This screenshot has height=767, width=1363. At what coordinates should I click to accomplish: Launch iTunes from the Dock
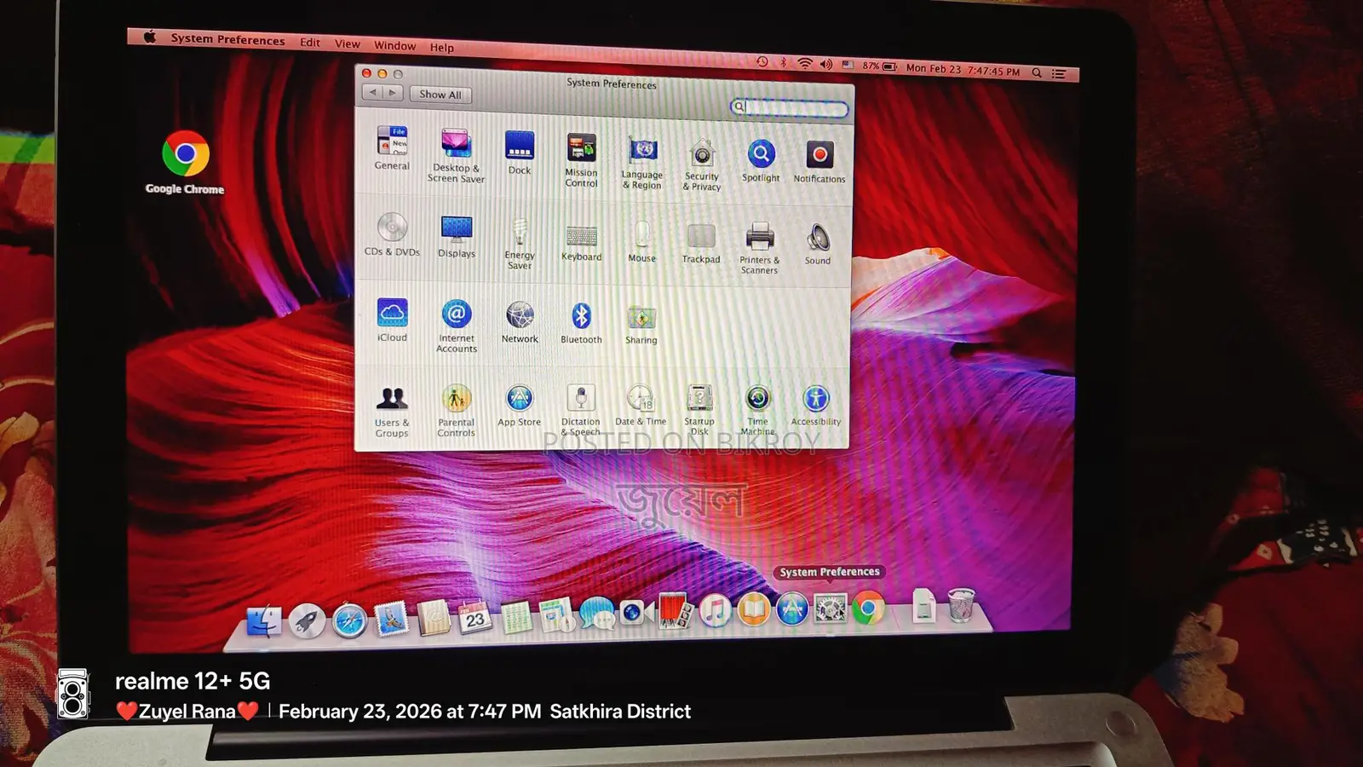coord(715,610)
